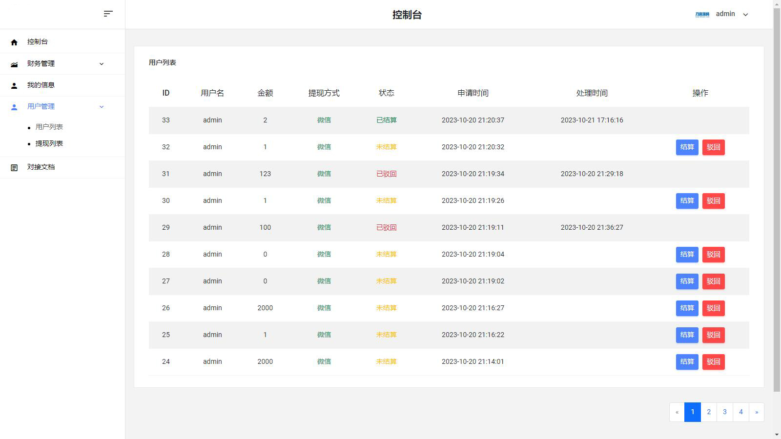781x439 pixels.
Task: Click the person icon beside 我的信息
Action: 14,85
